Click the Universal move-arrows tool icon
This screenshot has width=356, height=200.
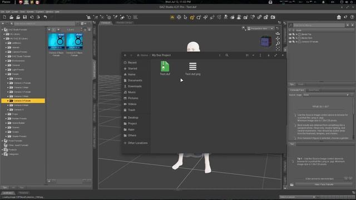coord(179,17)
